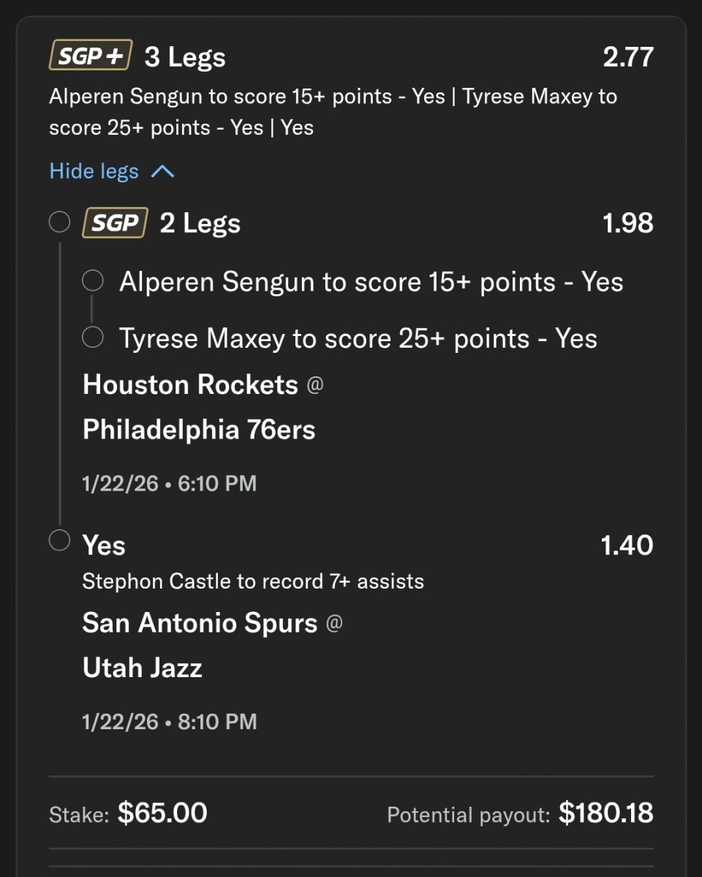Open the Houston Rockets team name

pos(190,384)
